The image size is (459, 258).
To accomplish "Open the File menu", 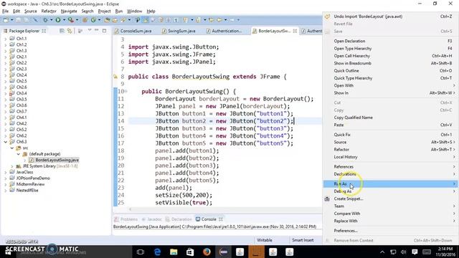I will 5,11.
